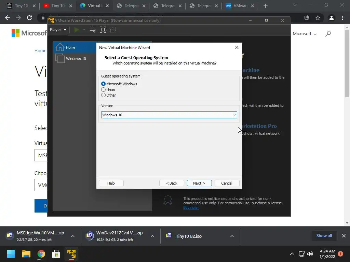Open Tiny10 B2.iso download options chevron

(232, 236)
